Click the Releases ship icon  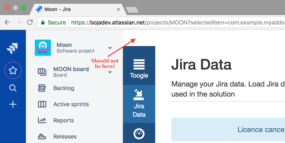pos(42,136)
